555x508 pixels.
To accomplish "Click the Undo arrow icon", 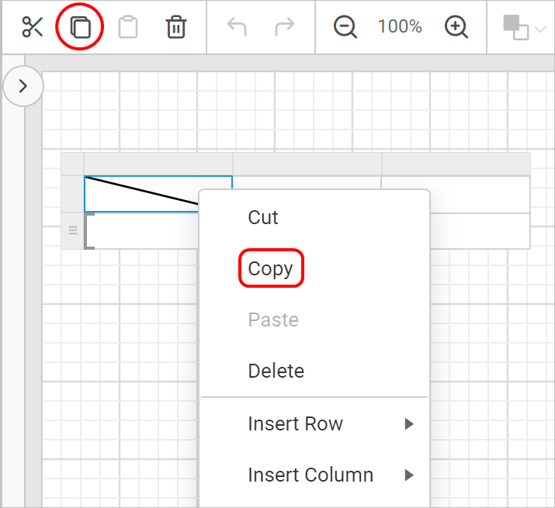I will 237,27.
